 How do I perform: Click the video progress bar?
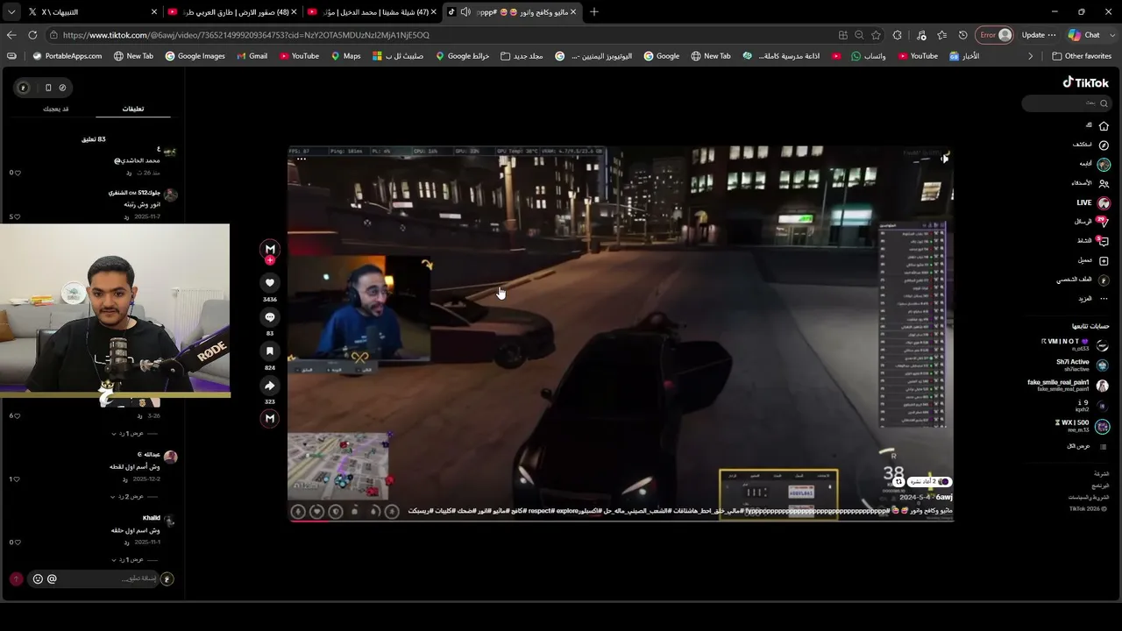(x=621, y=521)
